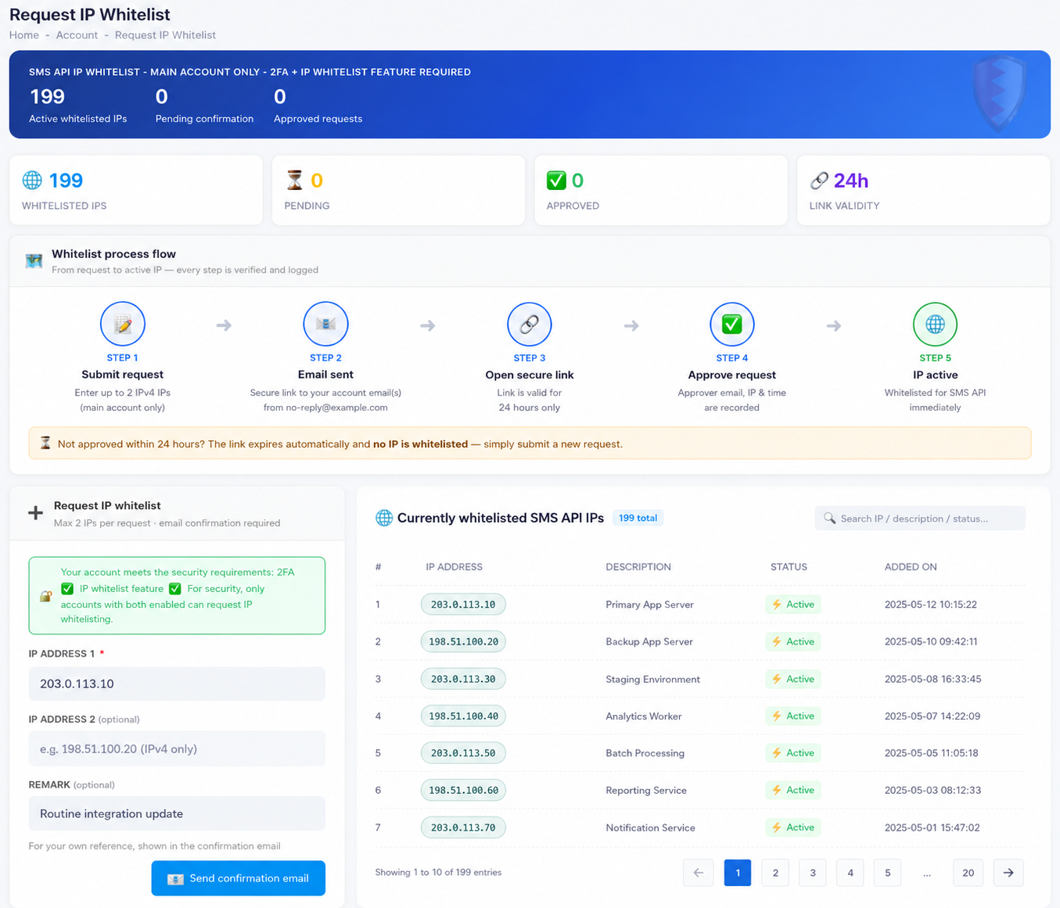
Task: Open Account in the breadcrumb
Action: point(77,35)
